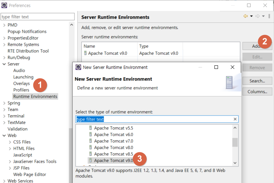Expand the PMD tree node
The height and width of the screenshot is (183, 274).
point(4,25)
